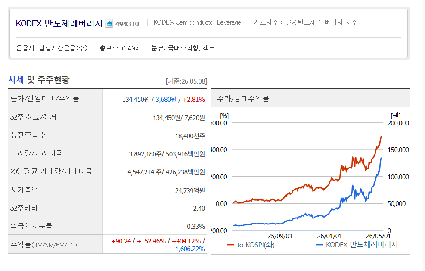Click the [원] right axis unit label

pyautogui.click(x=396, y=116)
